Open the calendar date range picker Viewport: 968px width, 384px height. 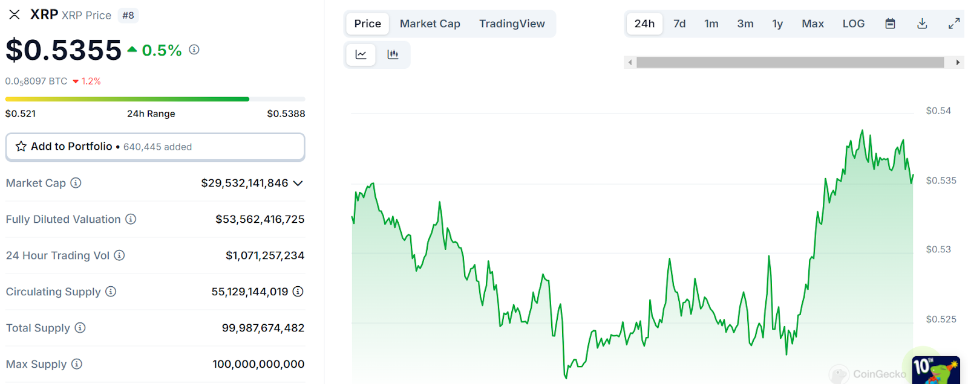point(889,24)
